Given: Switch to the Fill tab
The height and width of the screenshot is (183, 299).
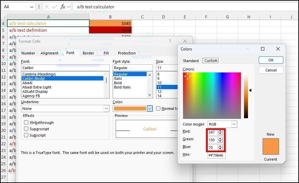Looking at the screenshot, I should pos(106,53).
